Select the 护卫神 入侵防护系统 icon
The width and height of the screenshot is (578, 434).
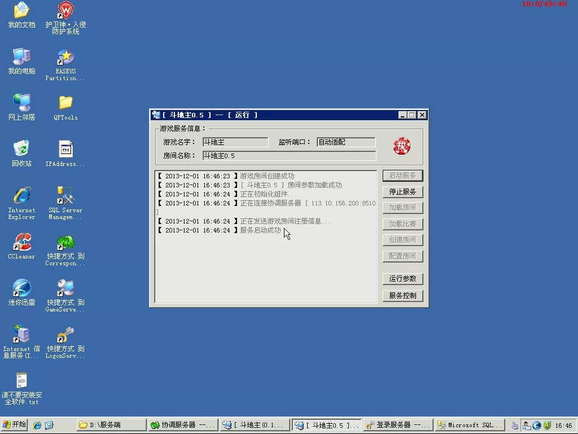[x=65, y=17]
